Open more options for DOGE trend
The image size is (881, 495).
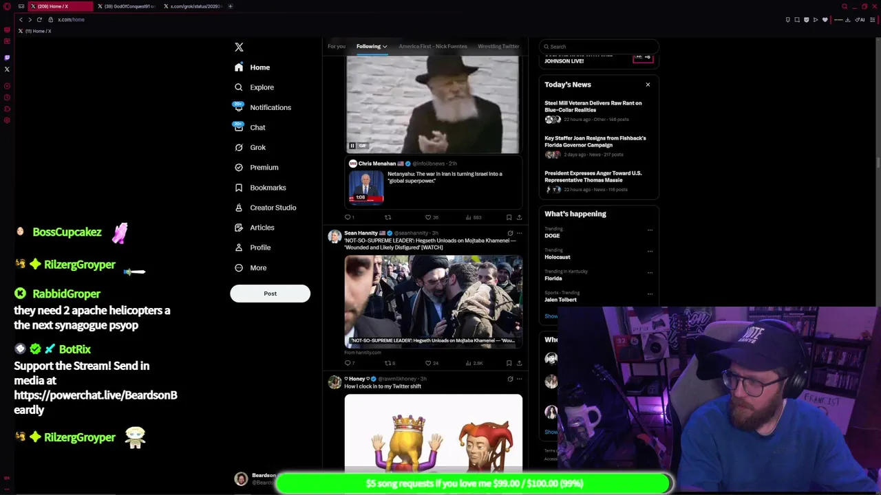tap(650, 230)
